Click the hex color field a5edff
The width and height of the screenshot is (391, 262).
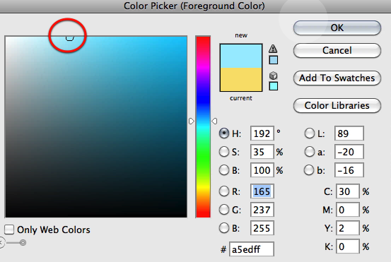252,249
